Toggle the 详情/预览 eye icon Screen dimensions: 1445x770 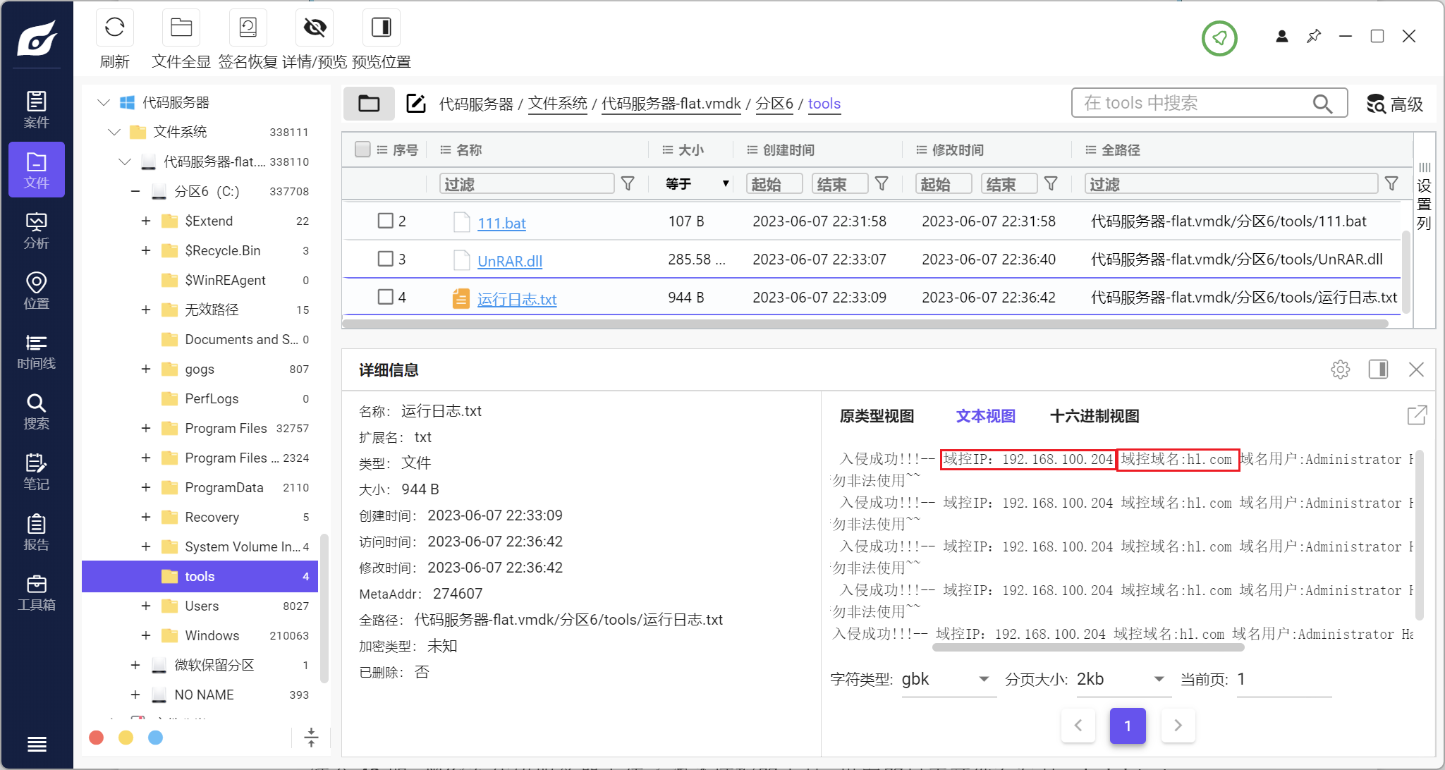(315, 28)
